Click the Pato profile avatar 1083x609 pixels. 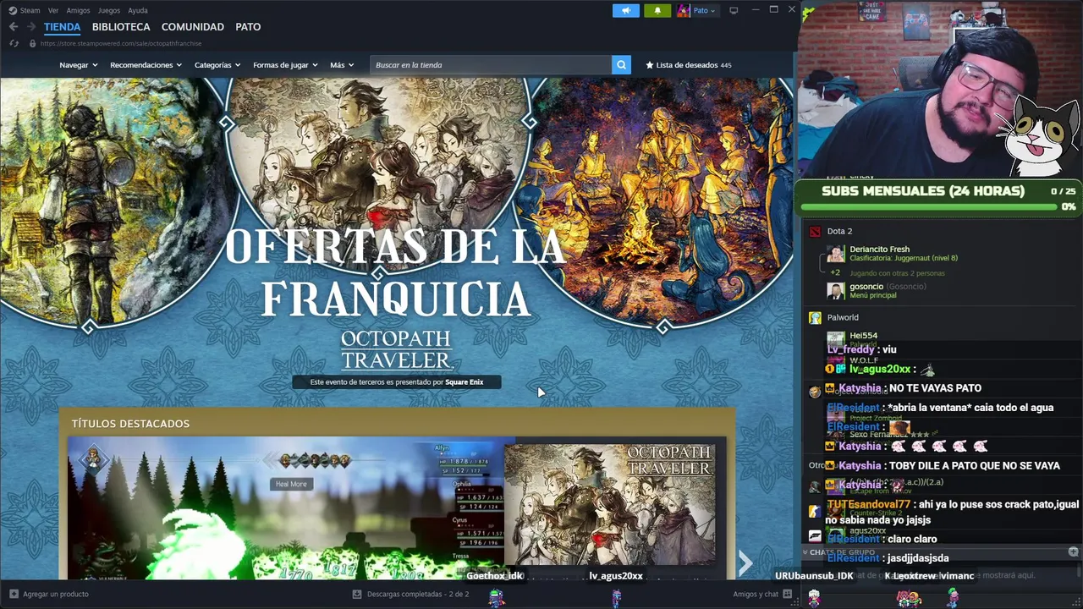(684, 10)
